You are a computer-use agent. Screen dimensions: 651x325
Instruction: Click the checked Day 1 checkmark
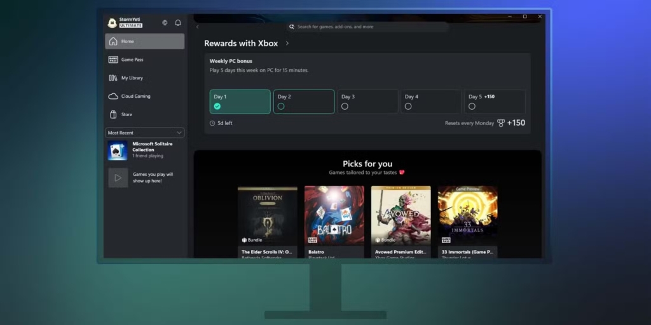217,107
